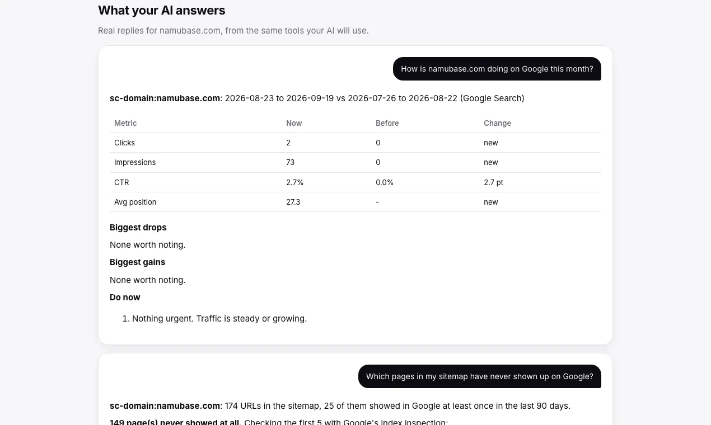Viewport: 711px width, 425px height.
Task: Click the "new" change value in the Avg position row
Action: pyautogui.click(x=490, y=202)
